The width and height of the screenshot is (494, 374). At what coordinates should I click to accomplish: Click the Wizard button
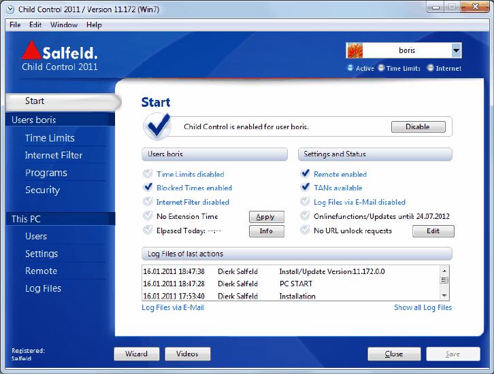coord(136,354)
